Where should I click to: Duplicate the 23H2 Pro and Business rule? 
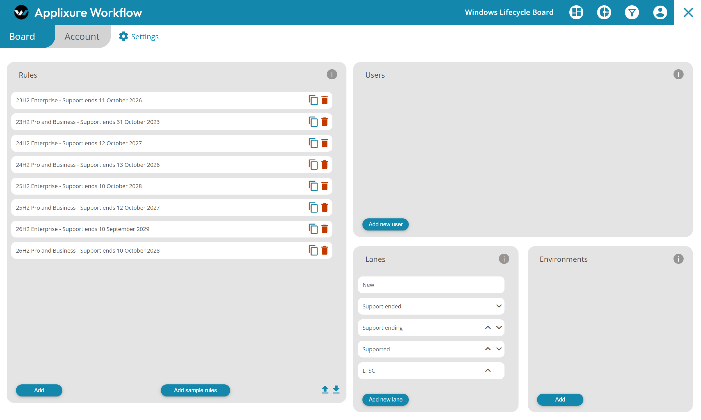pyautogui.click(x=313, y=122)
